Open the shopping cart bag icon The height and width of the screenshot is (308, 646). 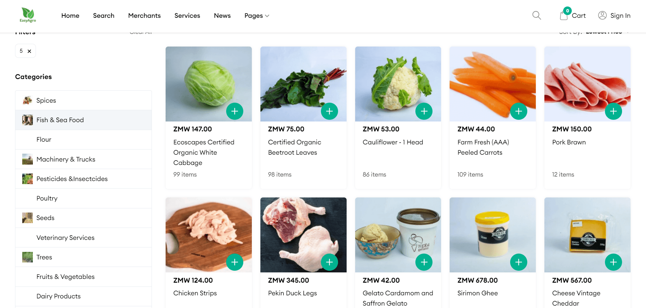(x=564, y=15)
